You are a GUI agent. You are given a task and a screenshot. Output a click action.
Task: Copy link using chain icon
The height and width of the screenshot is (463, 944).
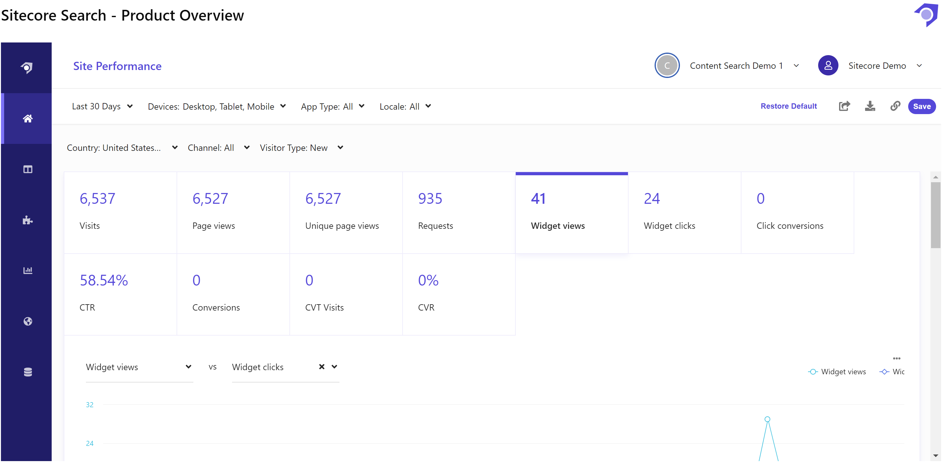click(895, 106)
